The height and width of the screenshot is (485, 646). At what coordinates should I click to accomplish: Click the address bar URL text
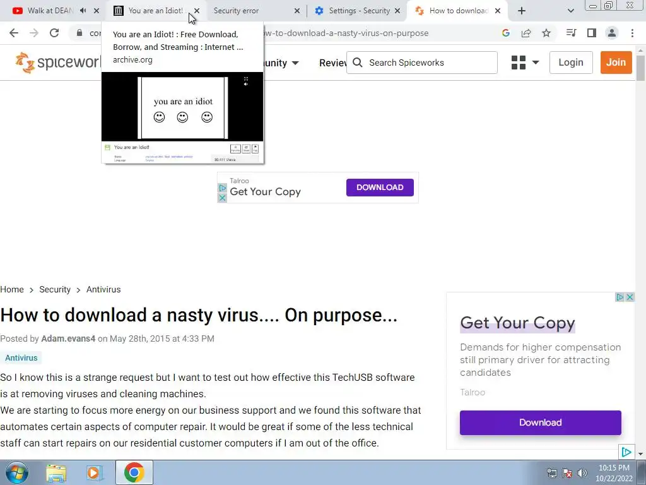pos(346,33)
